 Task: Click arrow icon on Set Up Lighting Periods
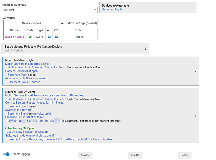(x=146, y=49)
